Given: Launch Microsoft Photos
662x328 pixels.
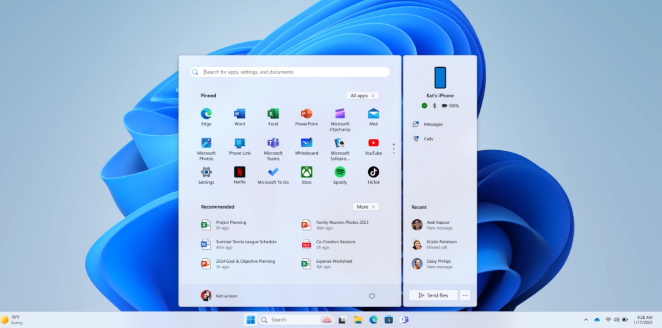Looking at the screenshot, I should [x=206, y=149].
